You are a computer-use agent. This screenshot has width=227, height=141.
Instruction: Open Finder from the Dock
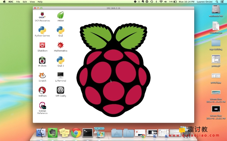[41, 132]
